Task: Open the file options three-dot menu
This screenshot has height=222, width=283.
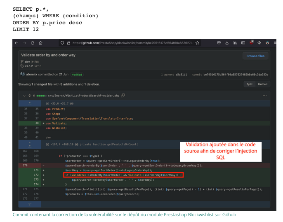Action: 264,96
